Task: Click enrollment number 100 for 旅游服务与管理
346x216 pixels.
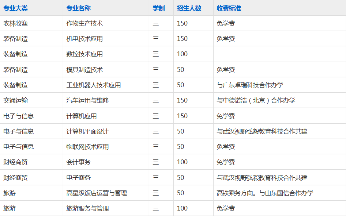Action: click(182, 208)
